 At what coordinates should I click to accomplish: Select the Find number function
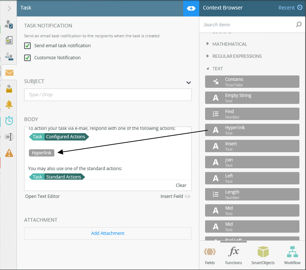pos(252,114)
